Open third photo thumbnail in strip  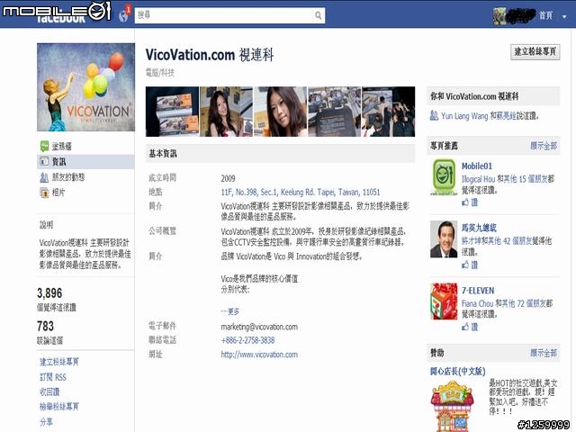point(280,112)
